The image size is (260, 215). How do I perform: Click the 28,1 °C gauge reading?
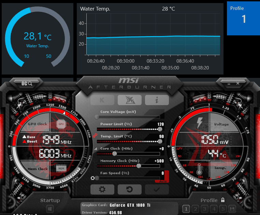point(38,36)
